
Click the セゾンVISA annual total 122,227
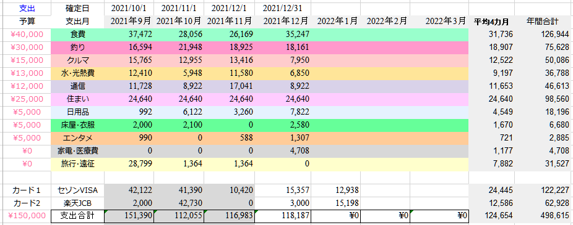click(543, 190)
